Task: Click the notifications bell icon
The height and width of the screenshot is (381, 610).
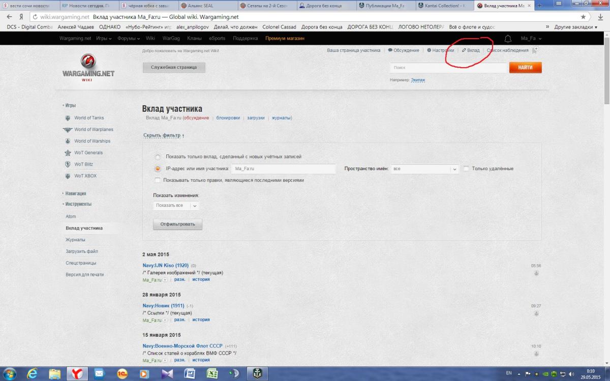Action: (x=507, y=39)
